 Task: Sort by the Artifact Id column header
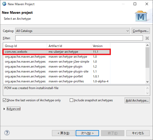(69, 46)
